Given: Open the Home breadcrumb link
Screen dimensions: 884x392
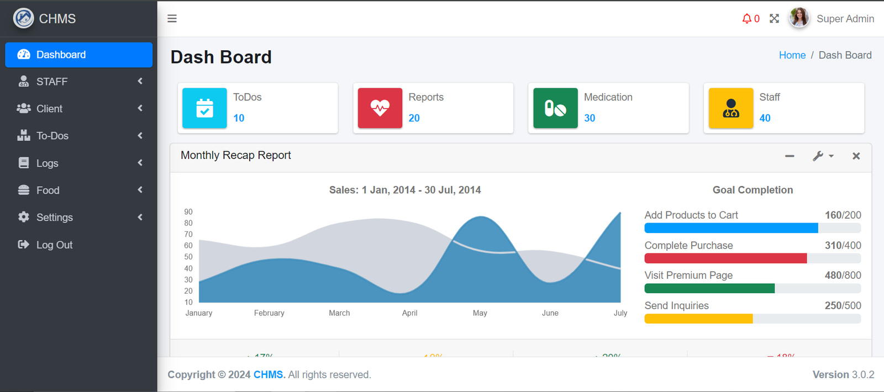Looking at the screenshot, I should [x=792, y=55].
